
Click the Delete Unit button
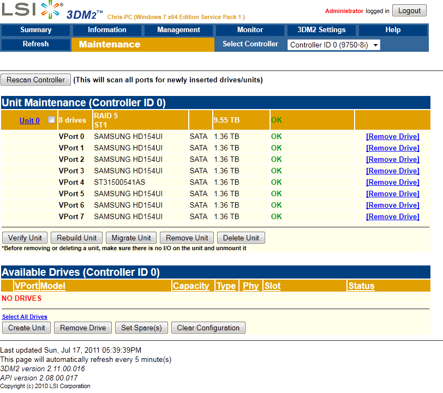click(241, 238)
